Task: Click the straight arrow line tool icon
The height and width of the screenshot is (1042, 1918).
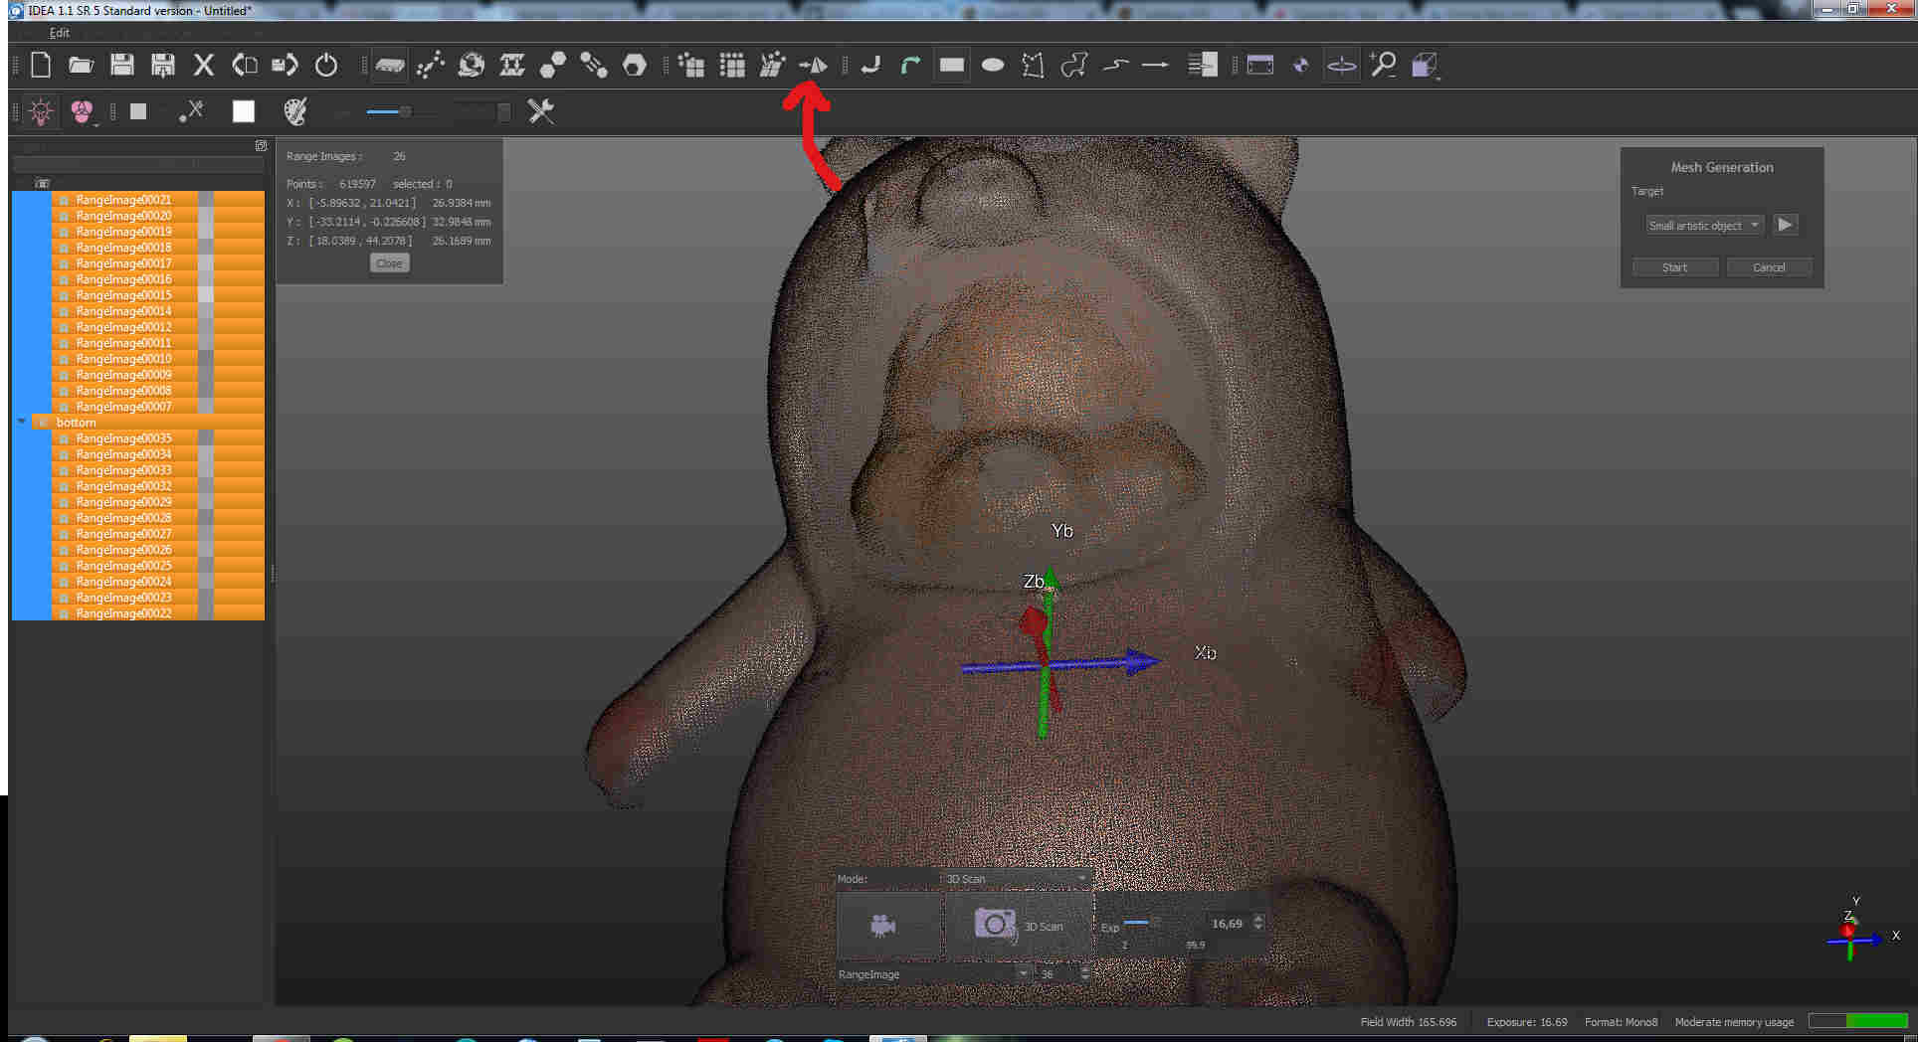Action: click(x=1155, y=66)
